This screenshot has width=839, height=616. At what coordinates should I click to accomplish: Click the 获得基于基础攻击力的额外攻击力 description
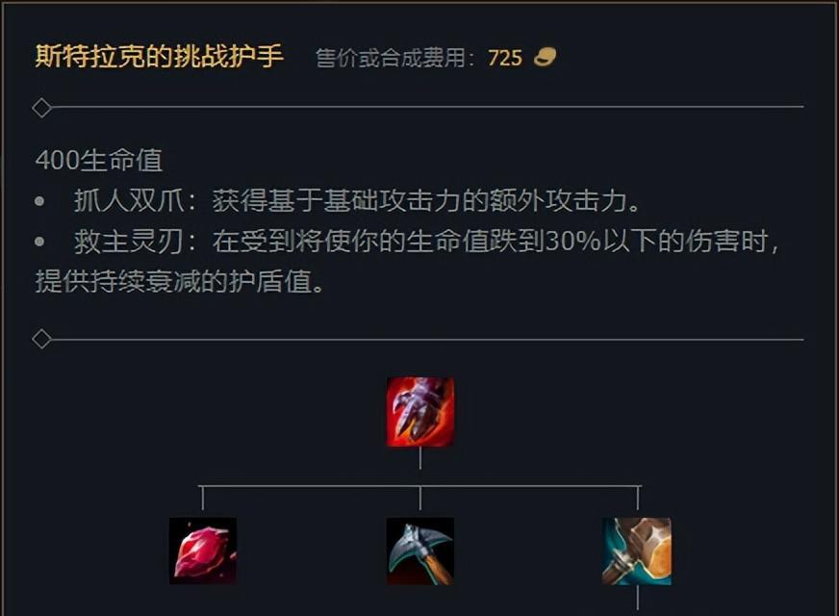coord(419,201)
